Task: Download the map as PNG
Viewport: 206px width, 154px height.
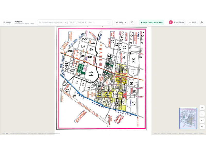Action: [x=192, y=22]
